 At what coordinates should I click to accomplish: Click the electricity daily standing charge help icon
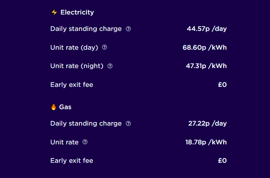(128, 29)
